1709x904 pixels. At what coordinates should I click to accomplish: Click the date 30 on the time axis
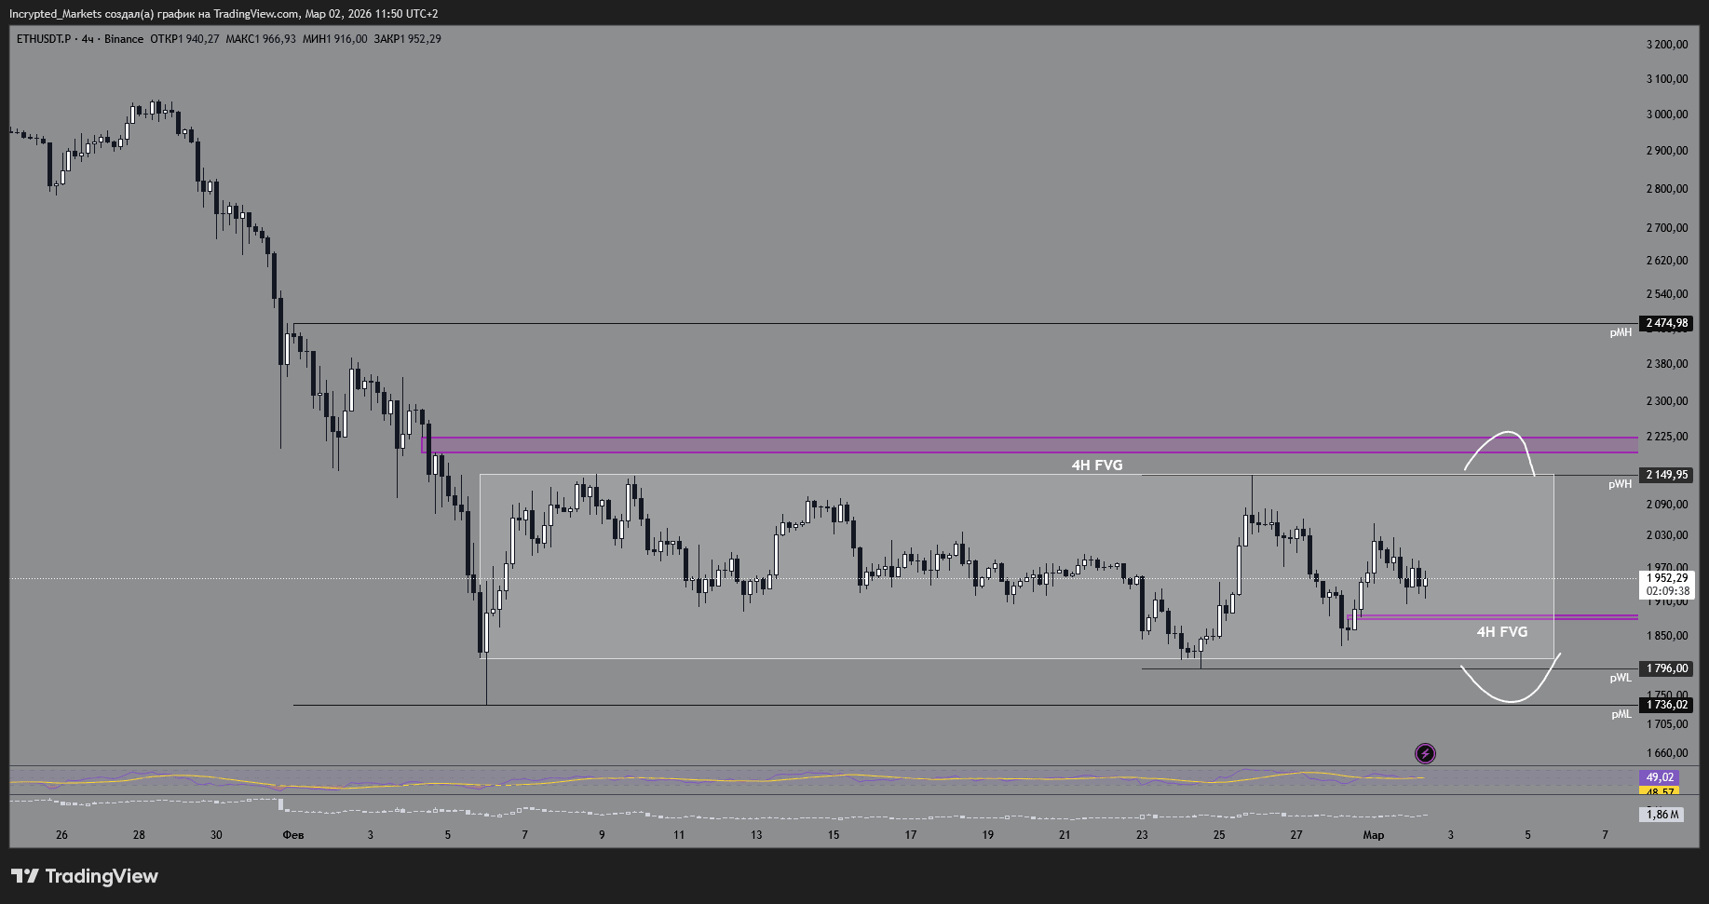point(216,835)
